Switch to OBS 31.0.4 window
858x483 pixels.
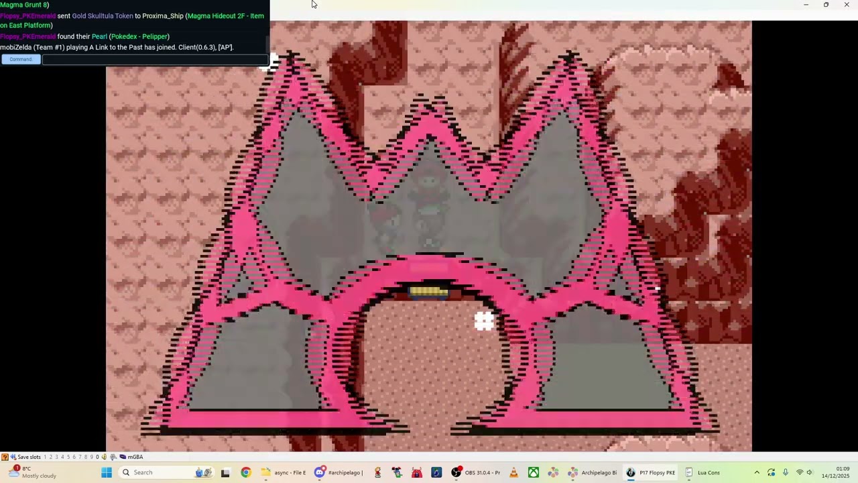coord(476,472)
